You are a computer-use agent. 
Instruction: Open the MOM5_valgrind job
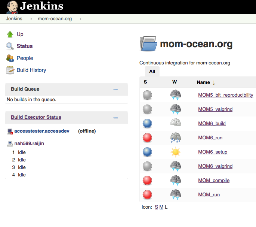[x=215, y=109]
